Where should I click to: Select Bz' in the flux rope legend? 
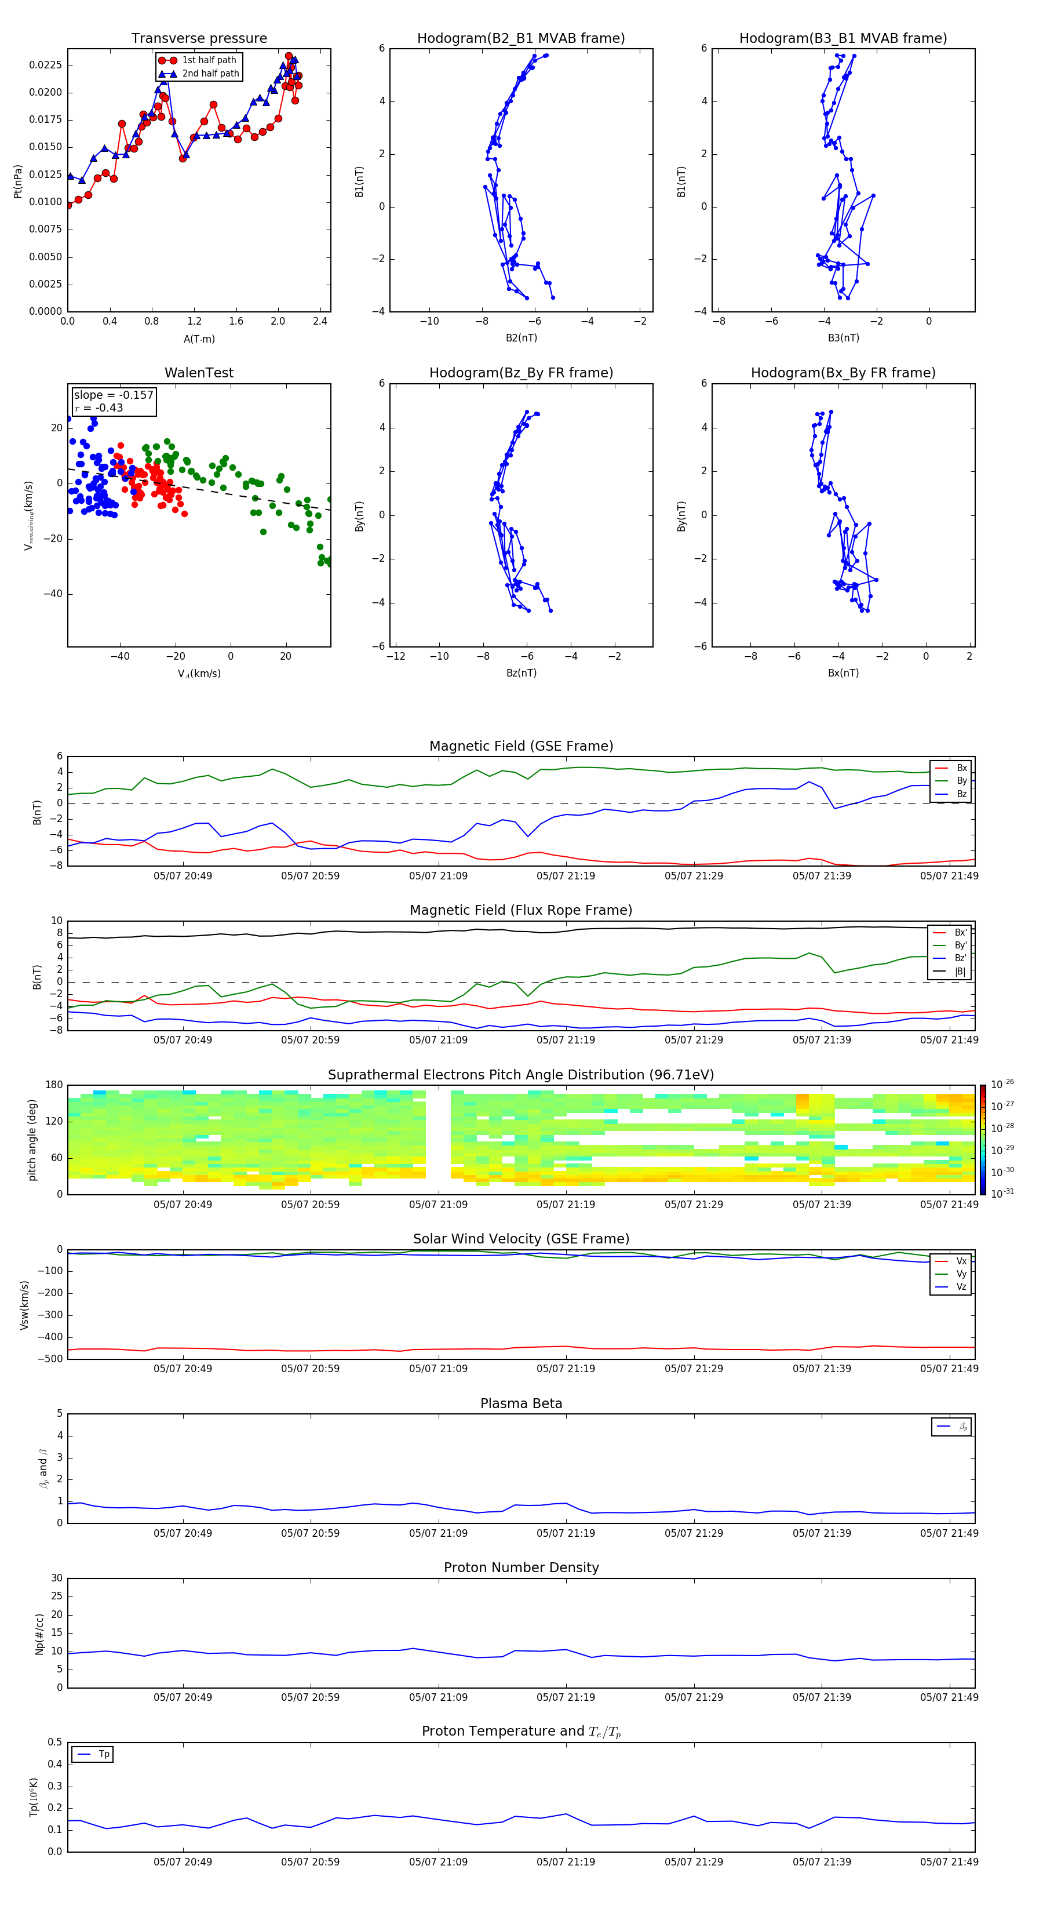click(x=950, y=958)
